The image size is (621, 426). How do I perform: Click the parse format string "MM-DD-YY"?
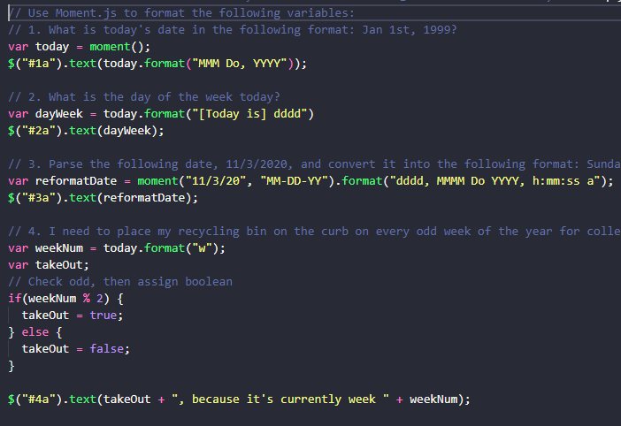tap(294, 181)
